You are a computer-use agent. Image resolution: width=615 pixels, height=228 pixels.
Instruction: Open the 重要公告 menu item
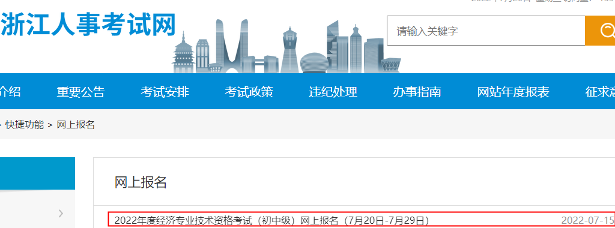81,92
